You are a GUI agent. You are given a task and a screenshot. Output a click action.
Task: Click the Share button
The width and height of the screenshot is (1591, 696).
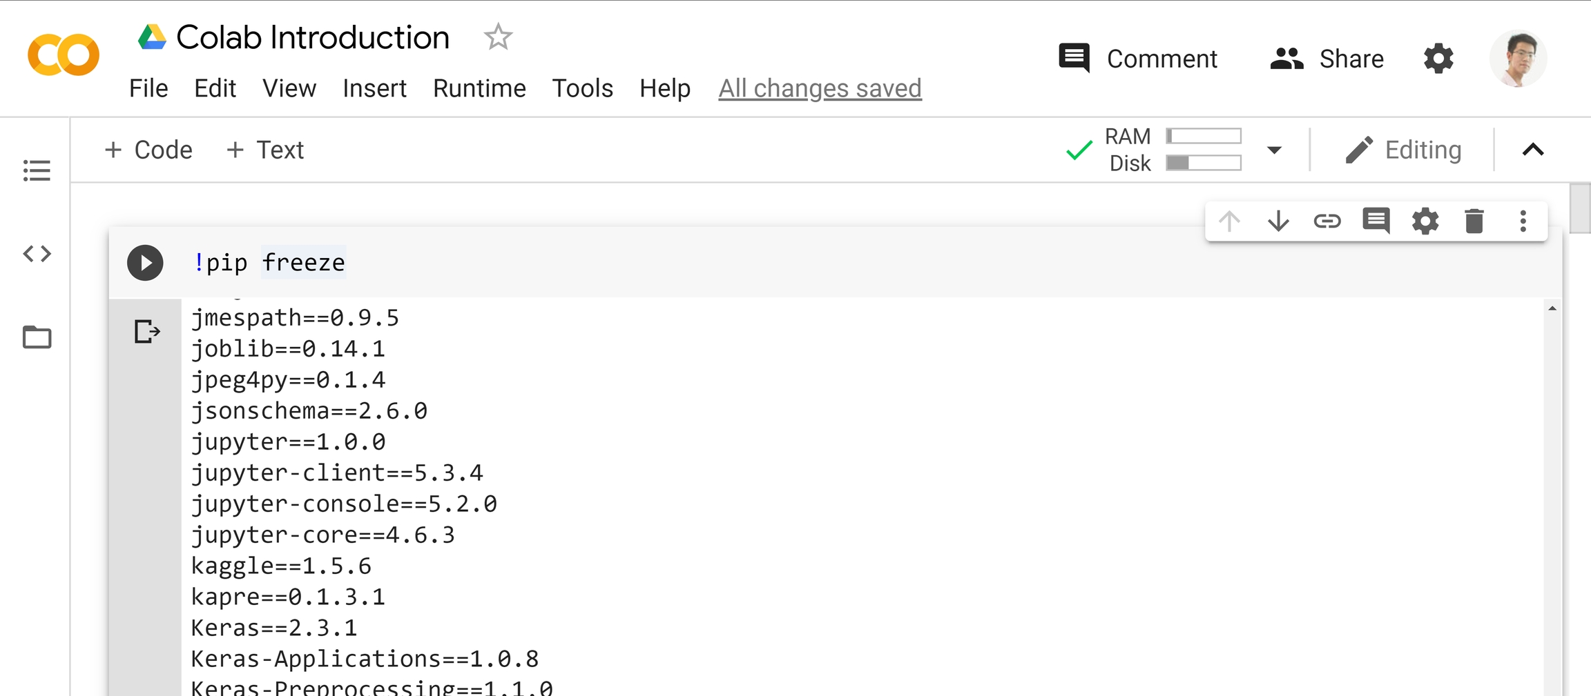(1327, 59)
